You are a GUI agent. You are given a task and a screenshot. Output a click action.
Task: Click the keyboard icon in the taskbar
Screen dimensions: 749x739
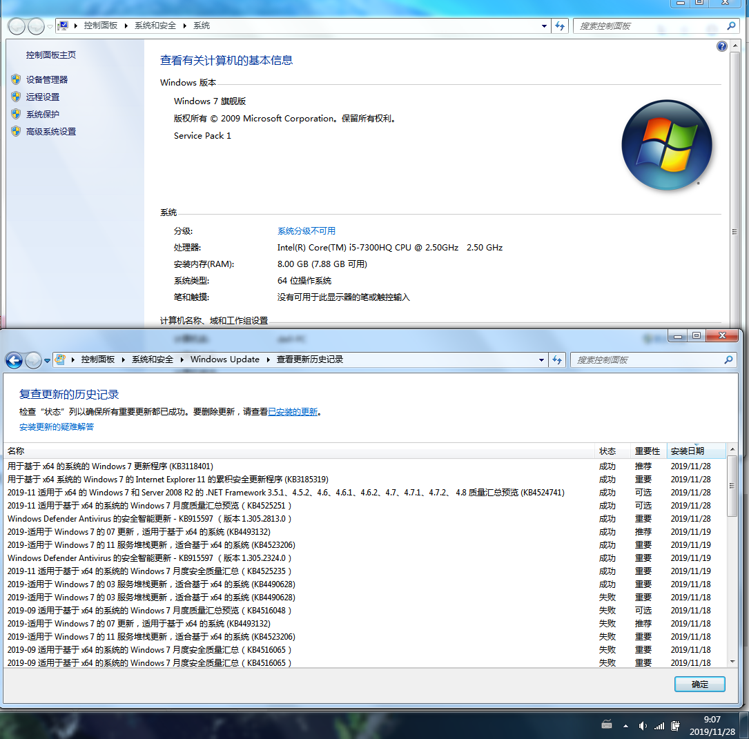coord(607,725)
